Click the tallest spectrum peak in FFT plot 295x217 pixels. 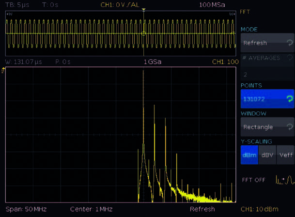[143, 74]
